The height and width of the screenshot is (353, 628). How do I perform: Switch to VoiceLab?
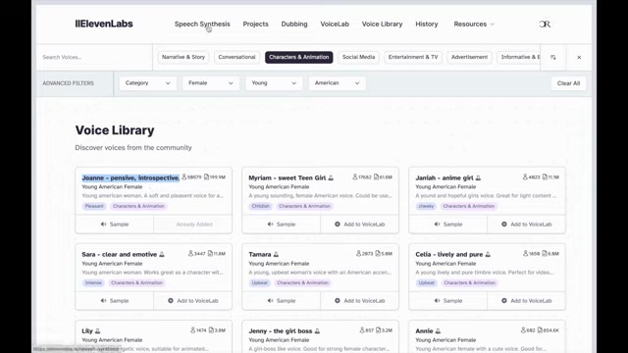(335, 24)
